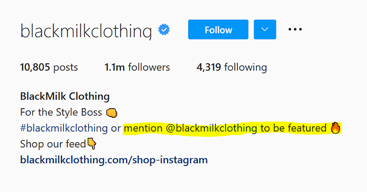Click the @blackmilkclothing mention in the bio
Screen dimensions: 367x192
point(212,128)
